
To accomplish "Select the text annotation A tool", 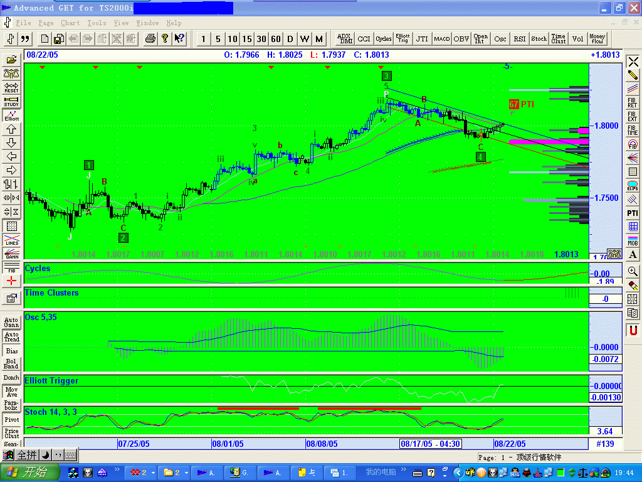I will (633, 255).
